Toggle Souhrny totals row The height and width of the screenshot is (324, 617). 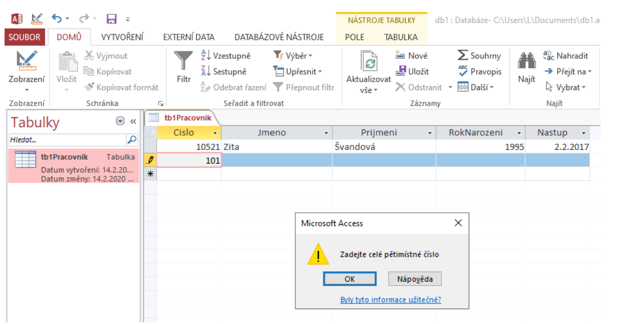tap(479, 55)
